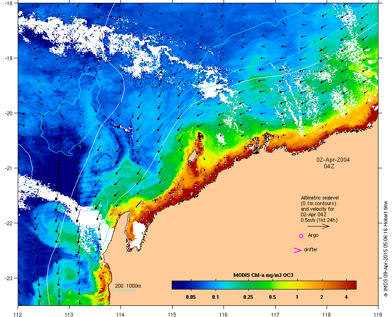Click the '200 1000m' isobath label

(128, 286)
